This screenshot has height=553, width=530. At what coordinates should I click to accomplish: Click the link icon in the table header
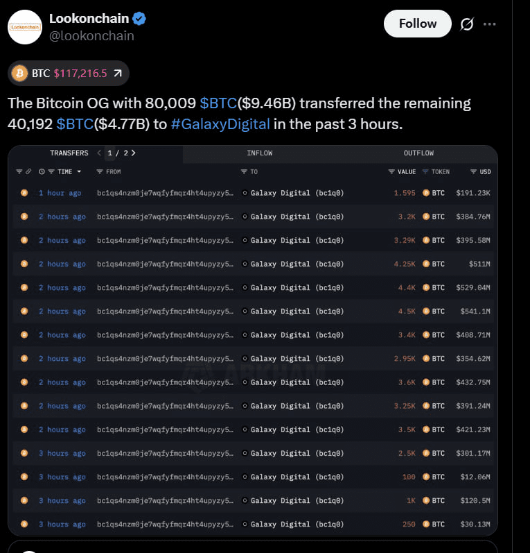(28, 171)
